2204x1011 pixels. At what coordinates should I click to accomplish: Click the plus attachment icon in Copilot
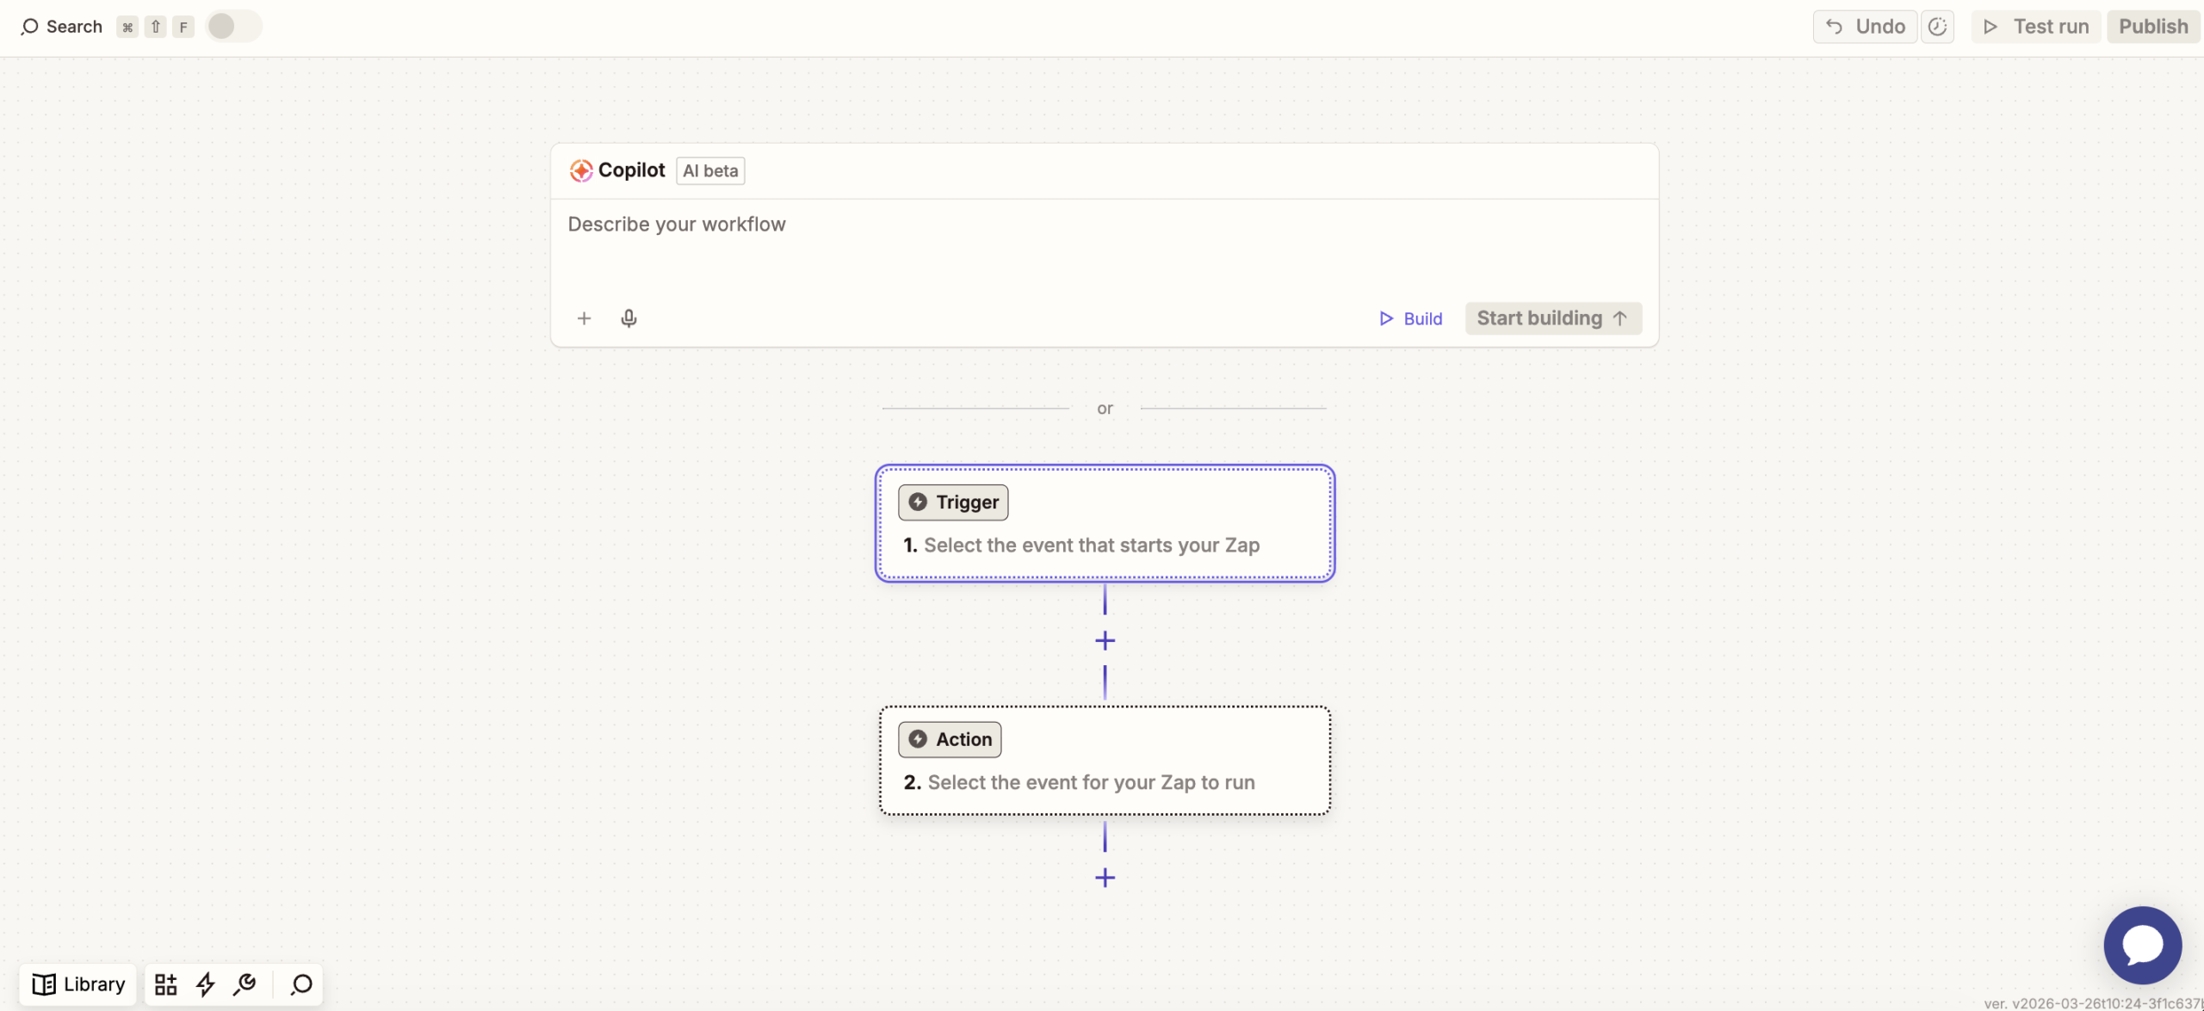[584, 318]
